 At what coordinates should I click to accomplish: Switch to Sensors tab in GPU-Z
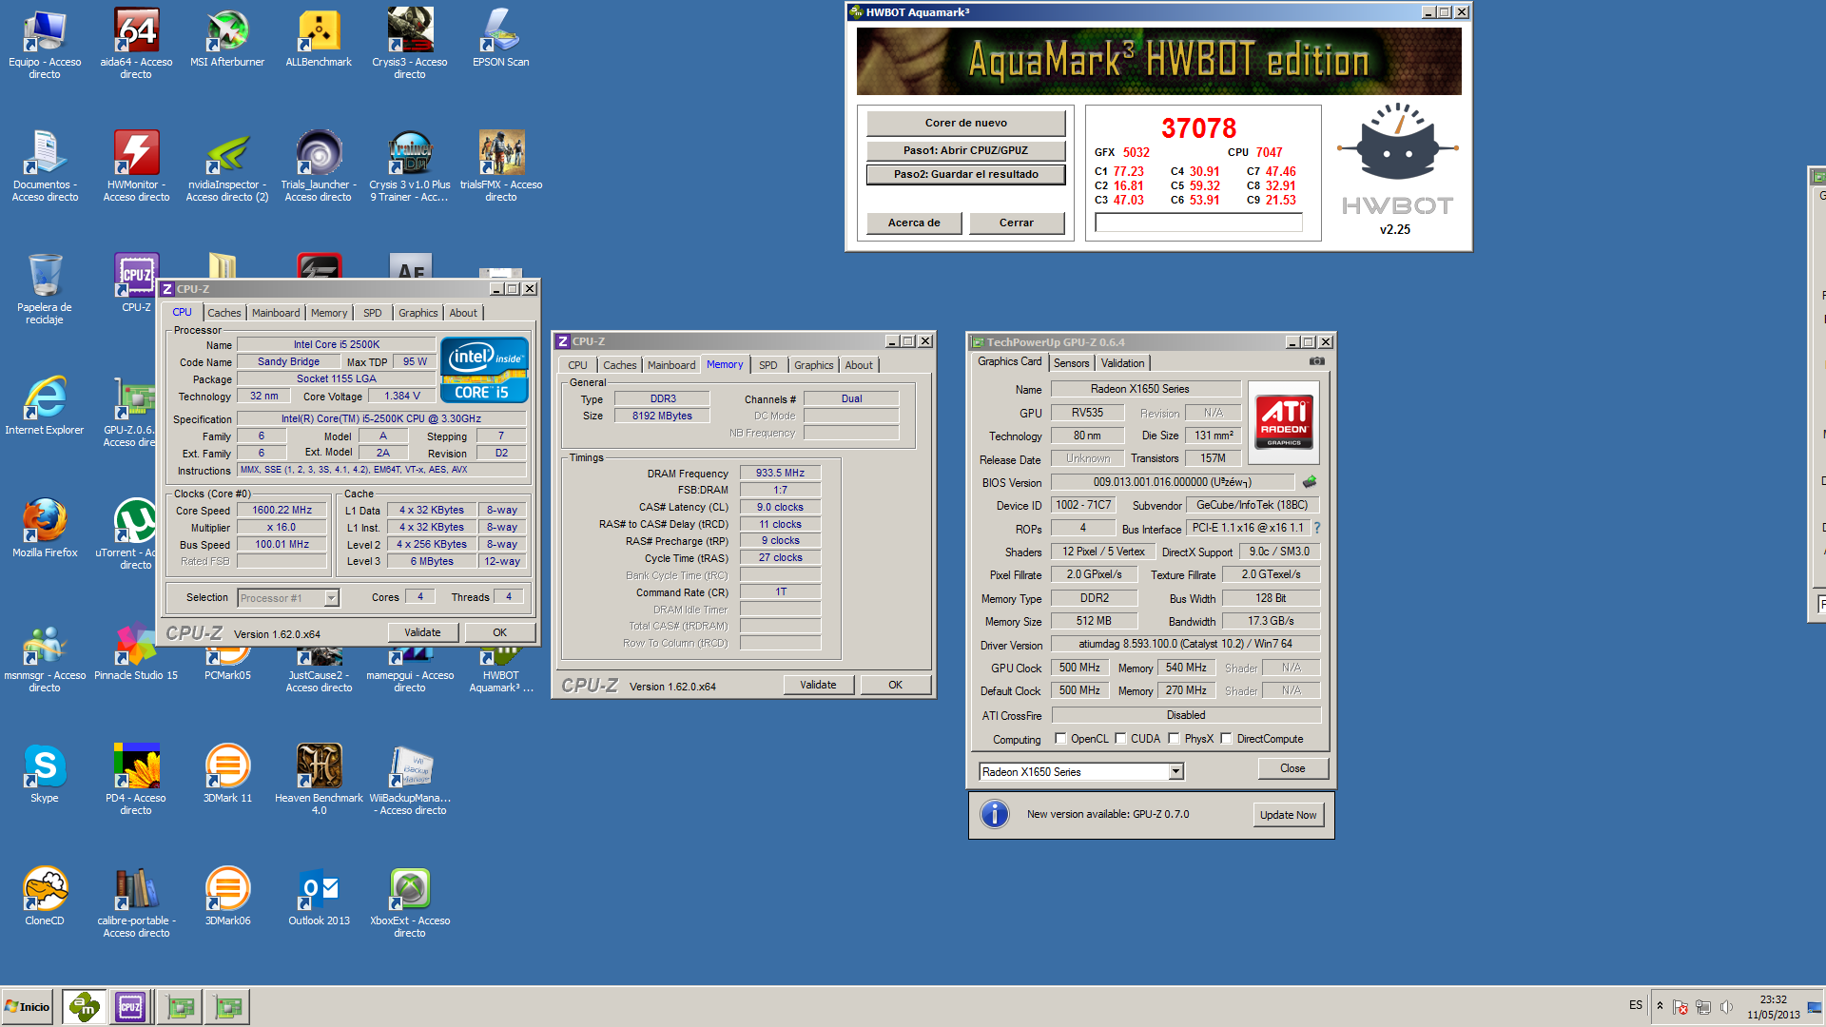click(1072, 363)
